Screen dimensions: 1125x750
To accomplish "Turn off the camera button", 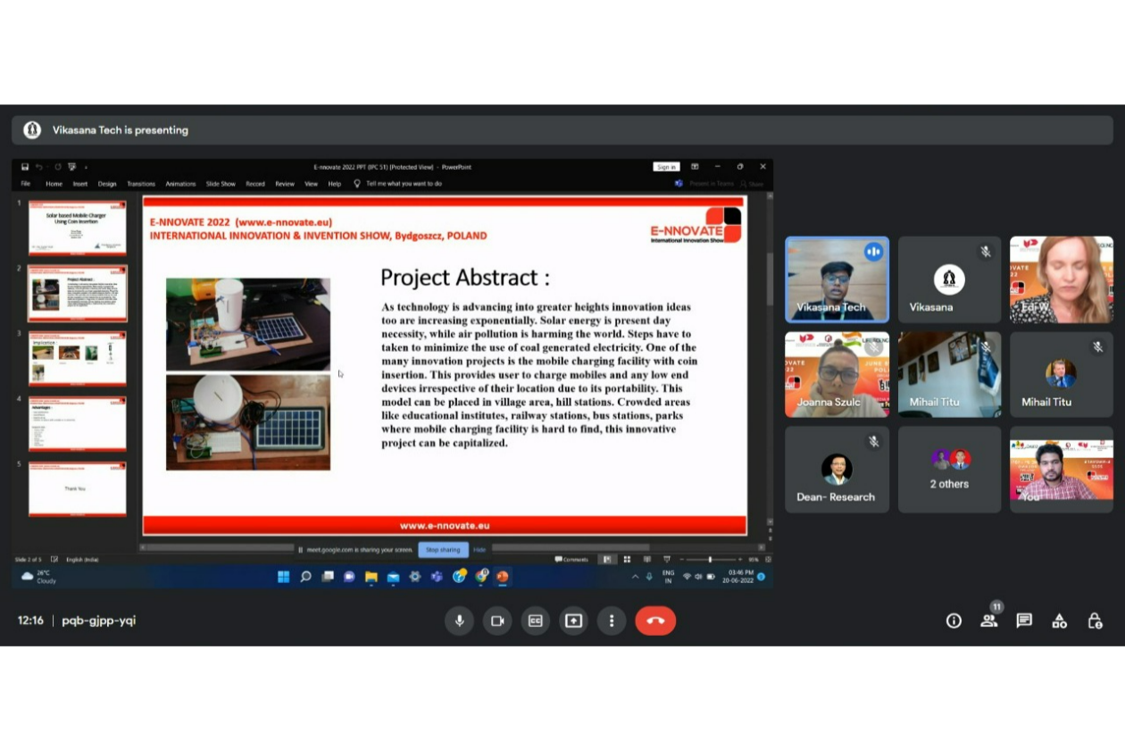I will 497,621.
